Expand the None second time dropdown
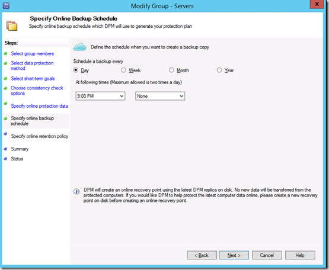The width and height of the screenshot is (329, 270). click(160, 96)
